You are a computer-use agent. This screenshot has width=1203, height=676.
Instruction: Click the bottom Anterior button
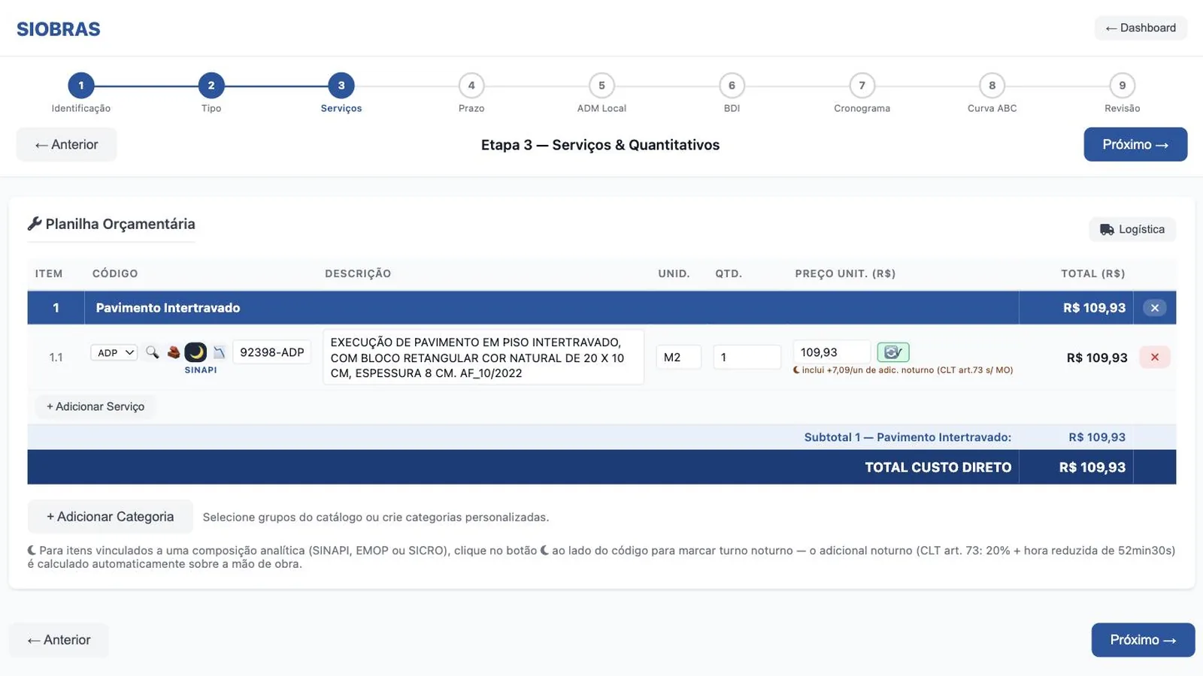coord(59,640)
